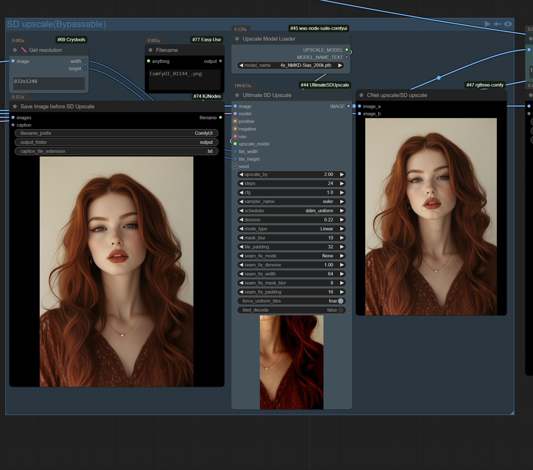Screen dimensions: 533x470
Task: Collapse the Upscale Model Loader node
Action: tap(237, 39)
